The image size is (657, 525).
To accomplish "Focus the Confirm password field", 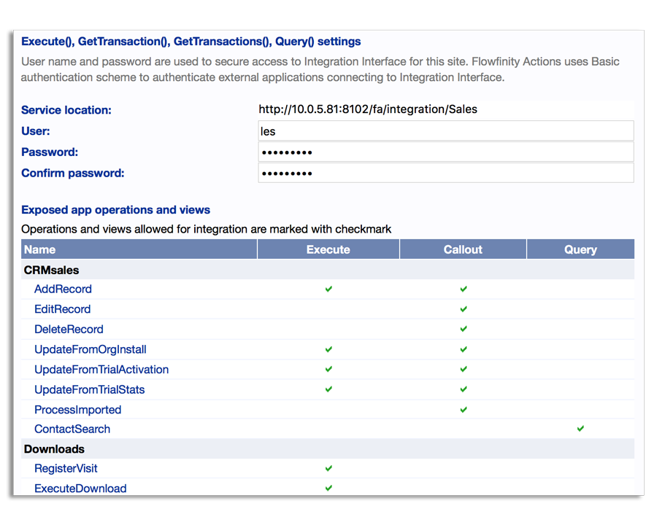I will [445, 174].
